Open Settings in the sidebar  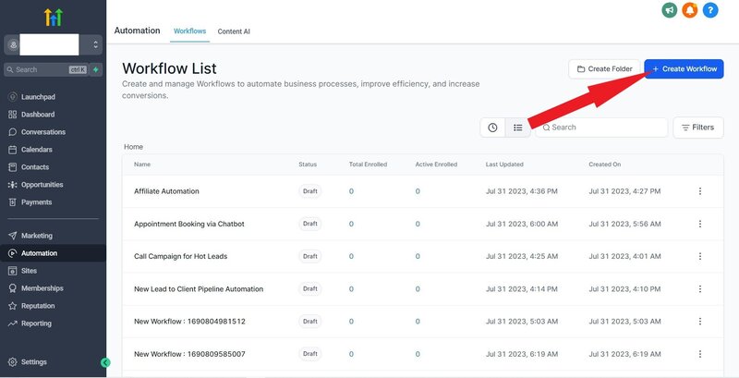[x=33, y=362]
